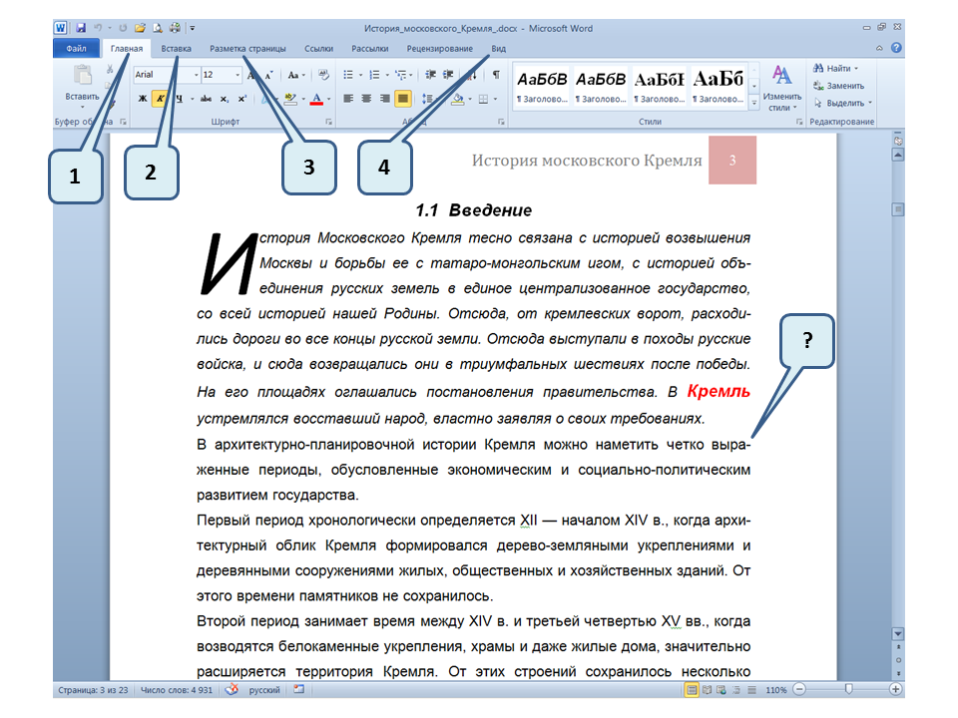Switch to the Вставка tab

point(177,48)
